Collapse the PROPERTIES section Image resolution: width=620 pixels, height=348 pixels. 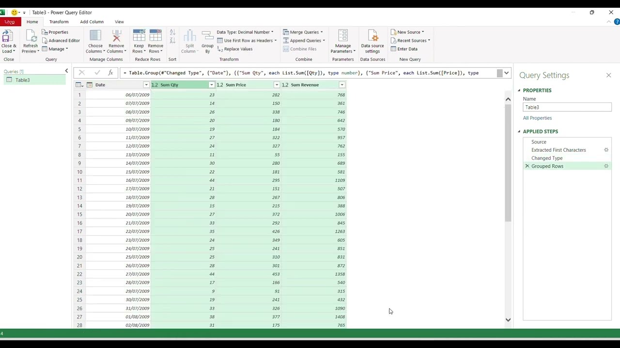(519, 90)
